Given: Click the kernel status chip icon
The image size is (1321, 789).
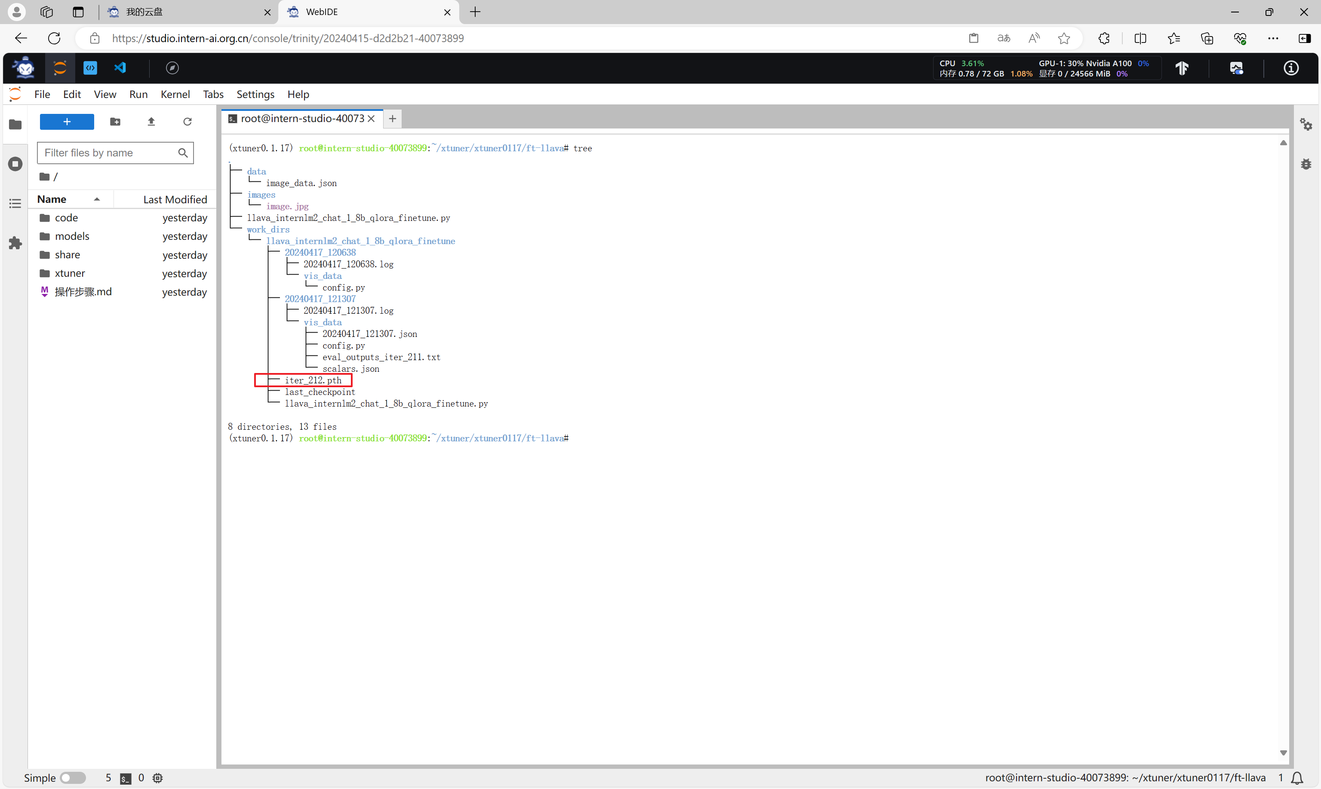Looking at the screenshot, I should click(x=157, y=778).
